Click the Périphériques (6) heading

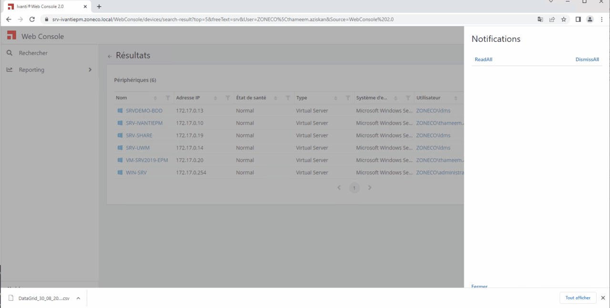point(135,80)
